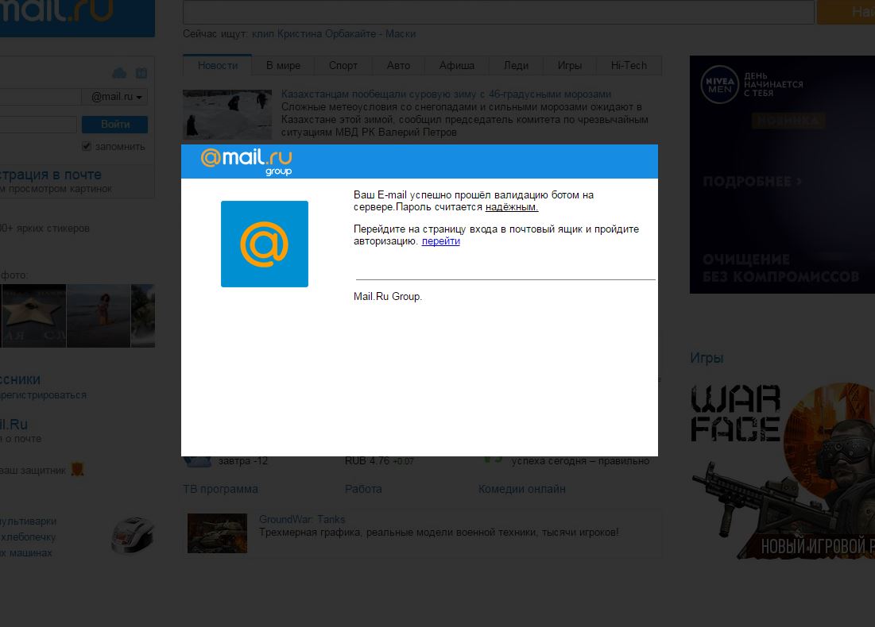
Task: Click the Warface game banner logo
Action: pos(735,413)
